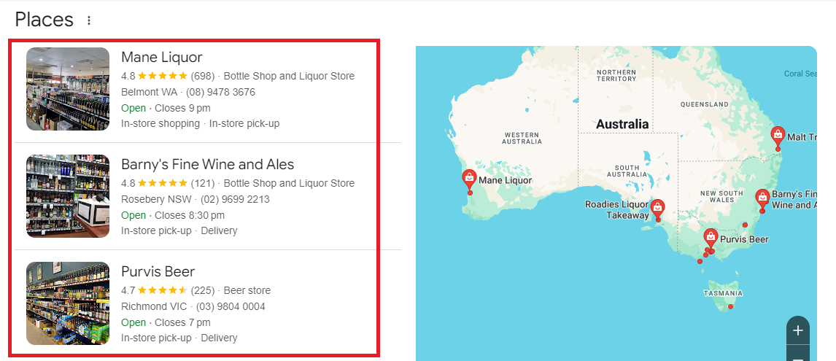Open Barny's Fine Wine and Ales listing
The height and width of the screenshot is (361, 836).
(207, 164)
